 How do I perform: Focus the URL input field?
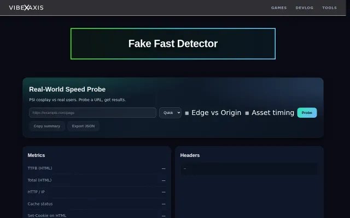coord(92,113)
